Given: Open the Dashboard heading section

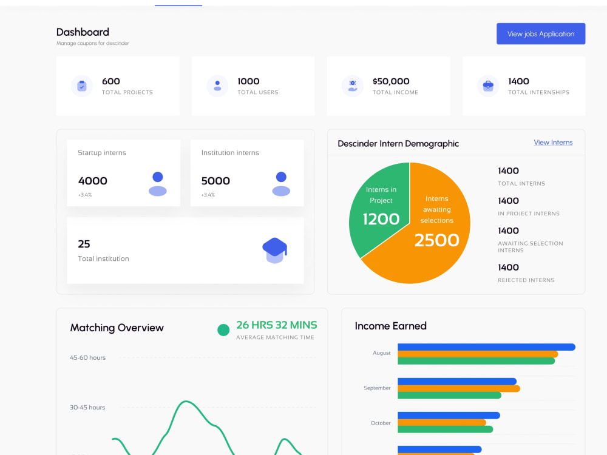Looking at the screenshot, I should pyautogui.click(x=83, y=32).
